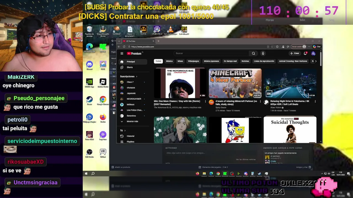353x198 pixels.
Task: Open the Microsoft Edge desktop shortcut
Action: (x=89, y=48)
